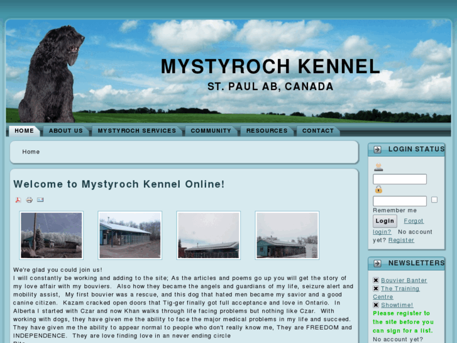Open the Community menu
The width and height of the screenshot is (457, 343).
(211, 131)
